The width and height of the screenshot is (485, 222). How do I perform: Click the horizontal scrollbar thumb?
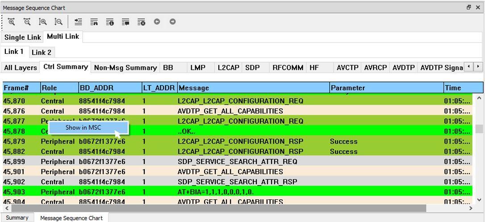pyautogui.click(x=218, y=209)
